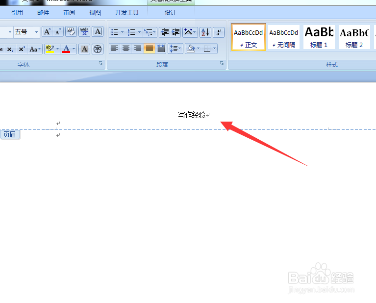The image size is (376, 303).
Task: Open the Asian Layout button
Action: pyautogui.click(x=190, y=32)
